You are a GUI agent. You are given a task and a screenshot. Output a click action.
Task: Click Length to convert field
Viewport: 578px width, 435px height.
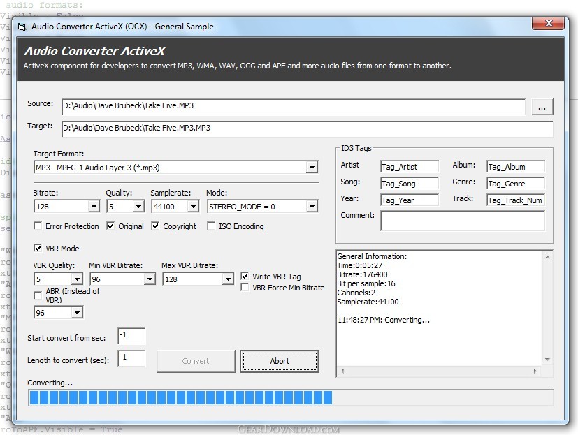point(131,358)
